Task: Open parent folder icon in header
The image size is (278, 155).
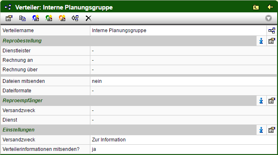Action: pos(256,7)
